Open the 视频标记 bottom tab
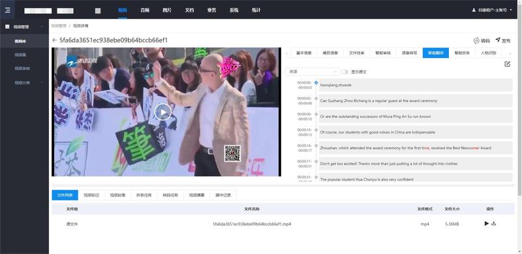 91,195
